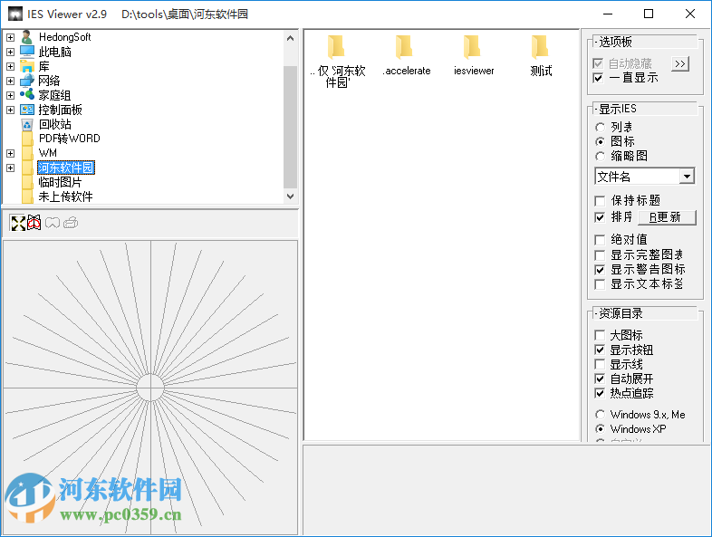Select the 河东软件园 tree item
Screen dimensions: 712x537
tap(66, 168)
